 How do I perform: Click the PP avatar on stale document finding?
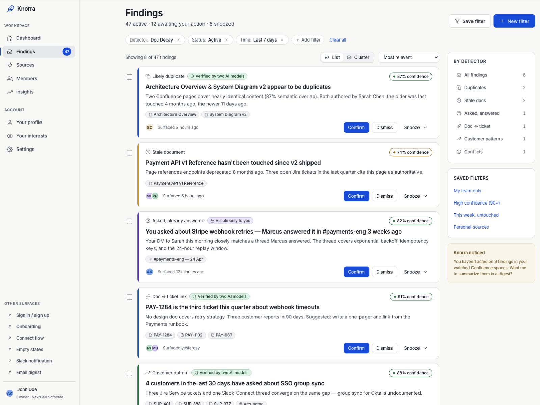[x=155, y=196]
